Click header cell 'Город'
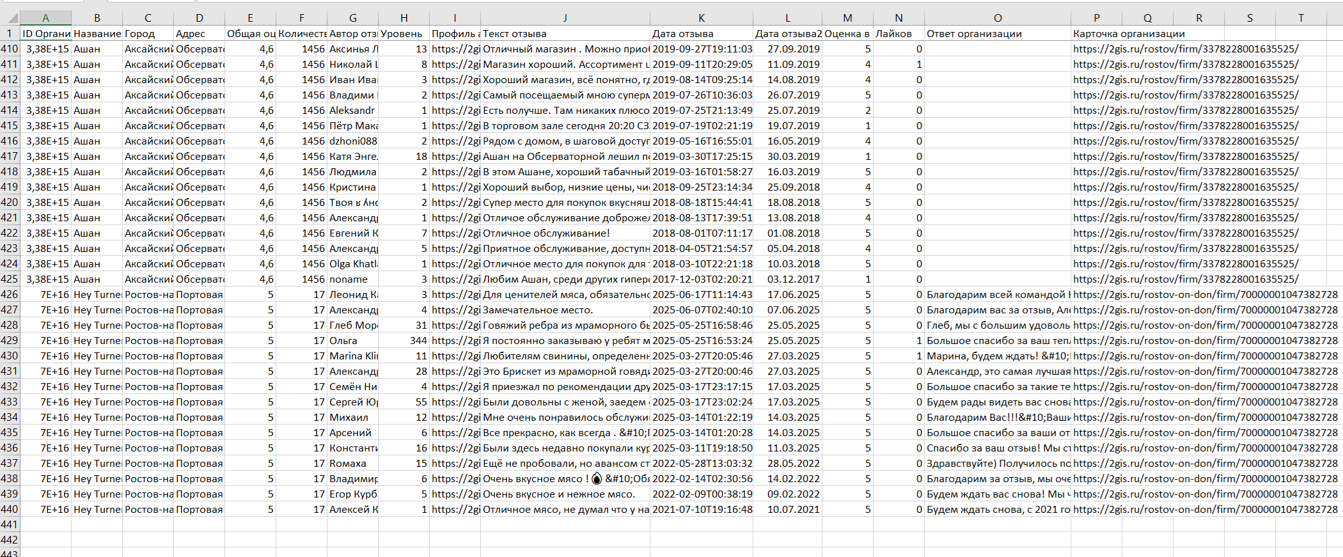The height and width of the screenshot is (557, 1343). pyautogui.click(x=148, y=33)
